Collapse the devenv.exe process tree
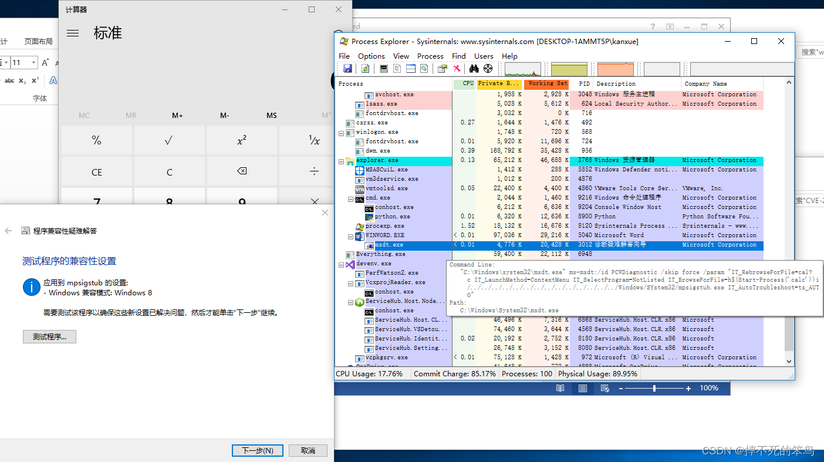This screenshot has width=824, height=462. pyautogui.click(x=341, y=263)
